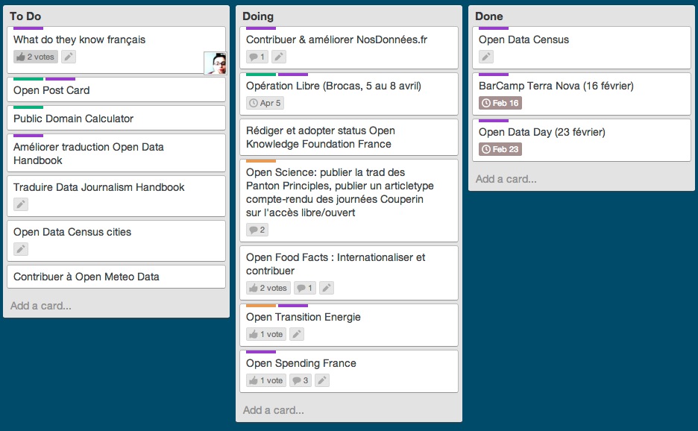698x431 pixels.
Task: Click pencil icon on Open Food Facts card
Action: coord(326,288)
